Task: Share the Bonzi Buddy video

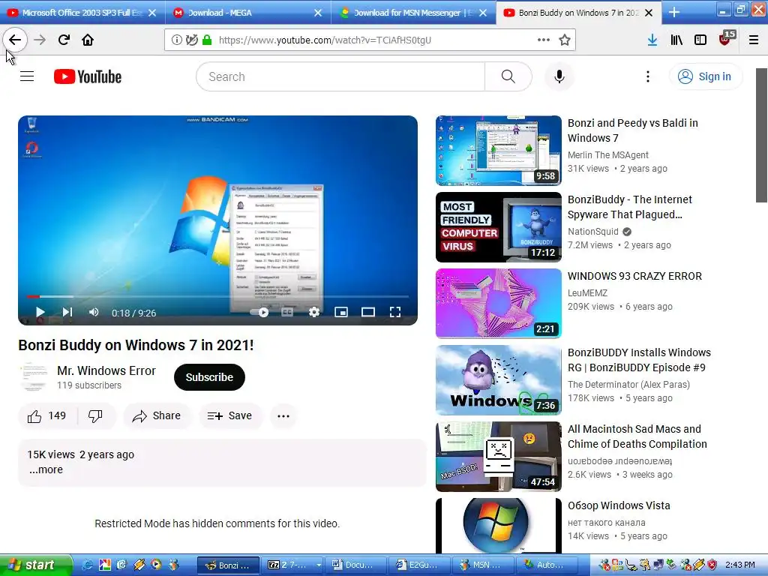Action: tap(157, 415)
